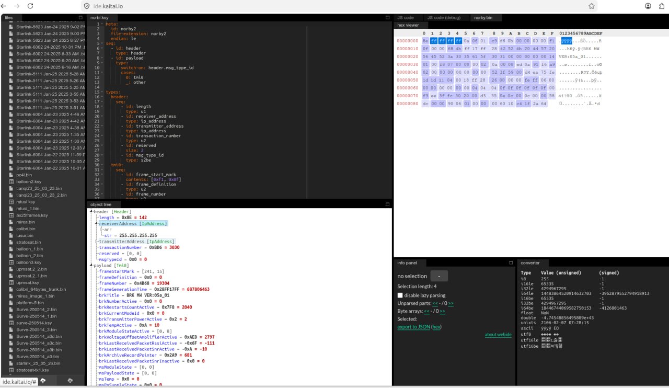Switch to the JS code (debug) tab

(x=444, y=17)
